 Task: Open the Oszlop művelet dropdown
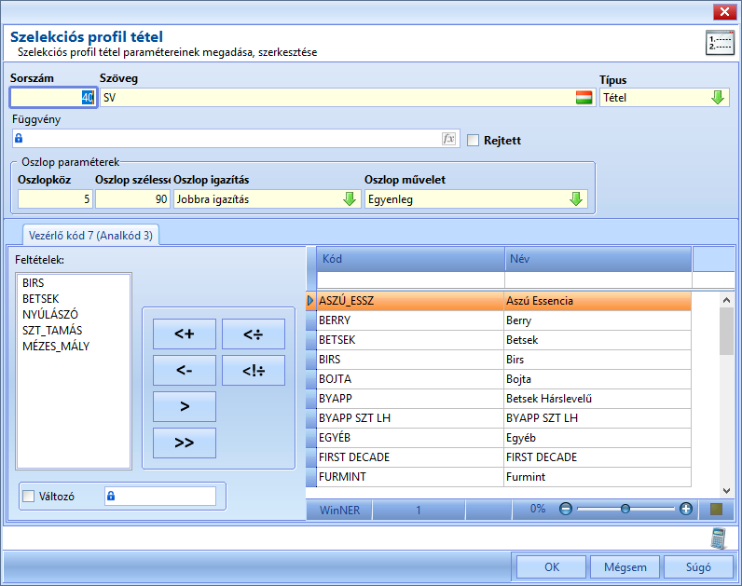tap(576, 199)
